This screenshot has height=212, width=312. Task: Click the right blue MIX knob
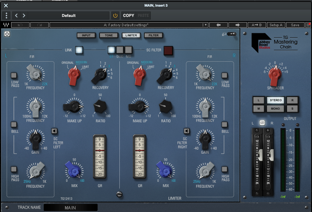click(x=165, y=171)
